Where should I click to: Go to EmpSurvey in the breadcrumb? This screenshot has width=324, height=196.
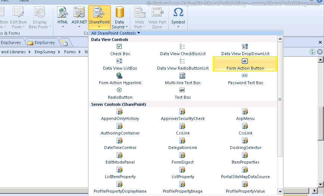pos(45,52)
